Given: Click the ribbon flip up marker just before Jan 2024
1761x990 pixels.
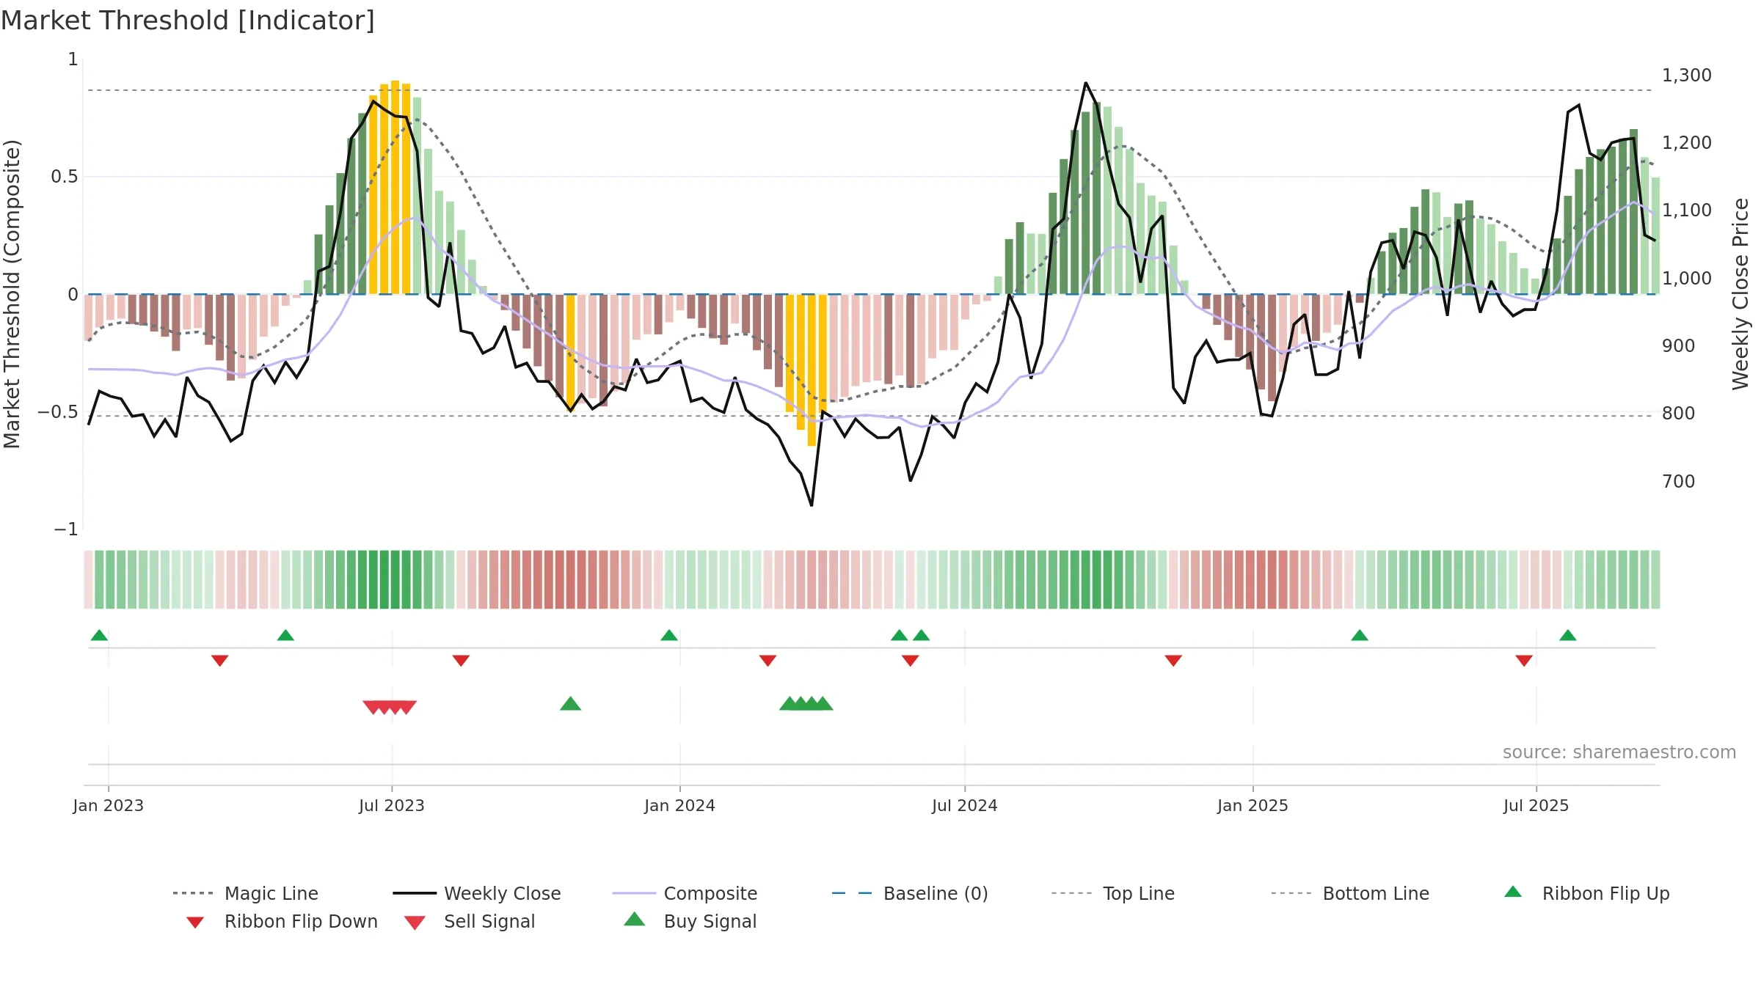Looking at the screenshot, I should (x=669, y=635).
